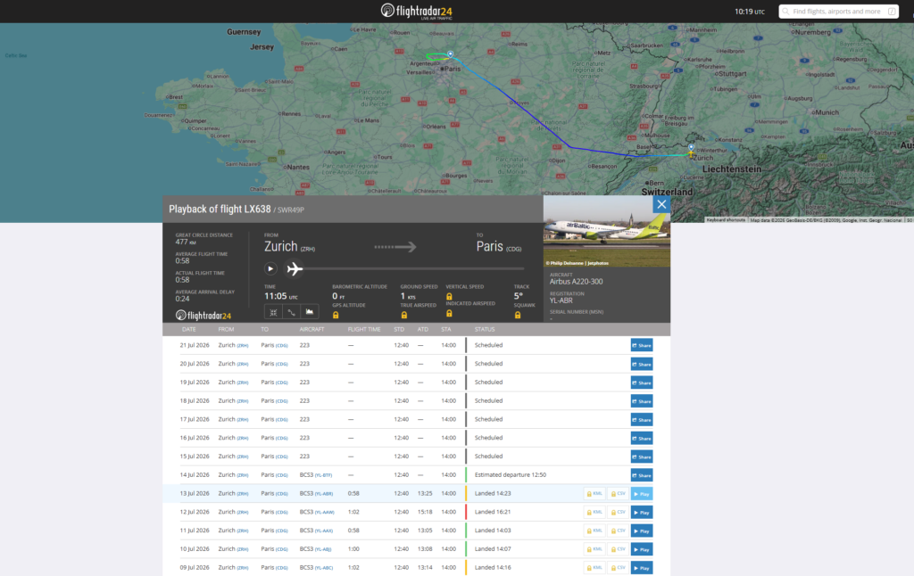This screenshot has width=914, height=576.
Task: Open the altitude and speed graph icon
Action: [310, 312]
